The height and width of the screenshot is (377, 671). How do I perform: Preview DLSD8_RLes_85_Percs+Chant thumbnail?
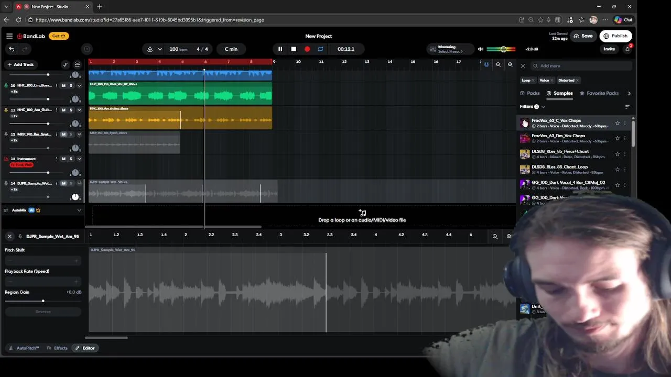(525, 154)
